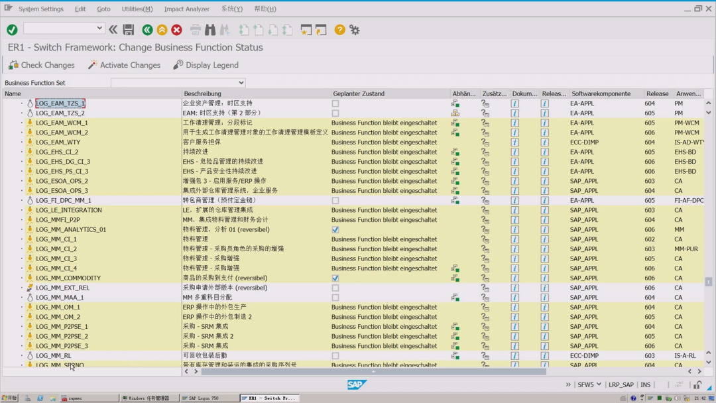Tick planned status checkbox for LOG_EAM_TZS_1

coord(335,103)
